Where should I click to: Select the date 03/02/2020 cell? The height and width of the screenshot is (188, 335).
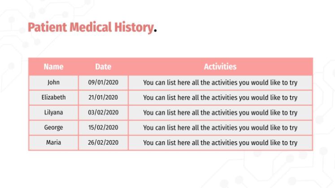pos(103,112)
